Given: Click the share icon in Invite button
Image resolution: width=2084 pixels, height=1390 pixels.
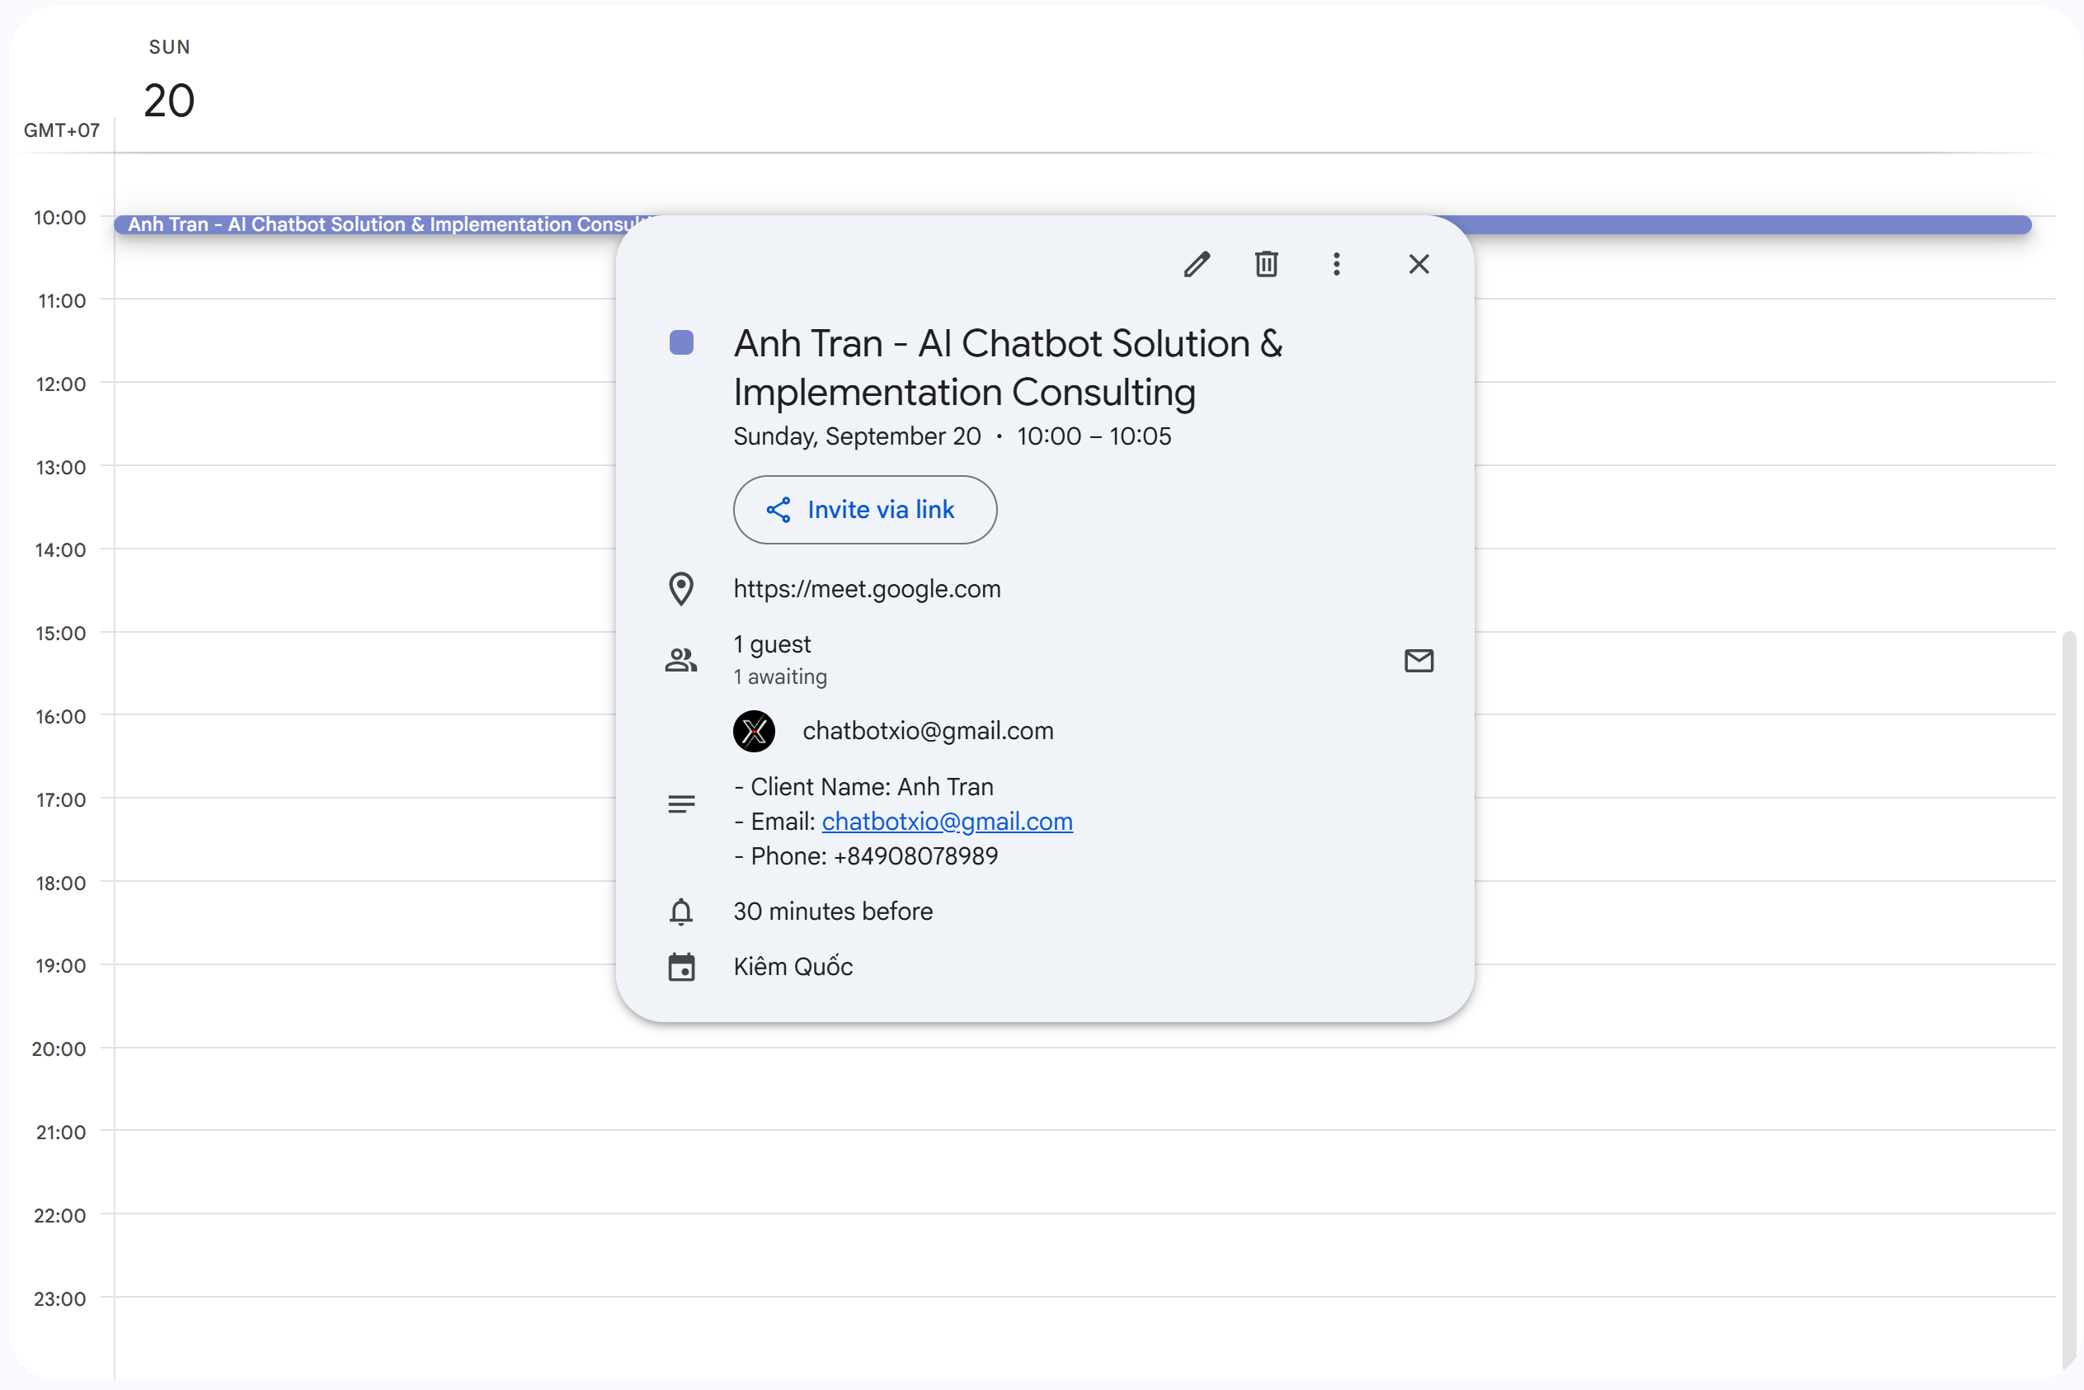Looking at the screenshot, I should pyautogui.click(x=778, y=510).
